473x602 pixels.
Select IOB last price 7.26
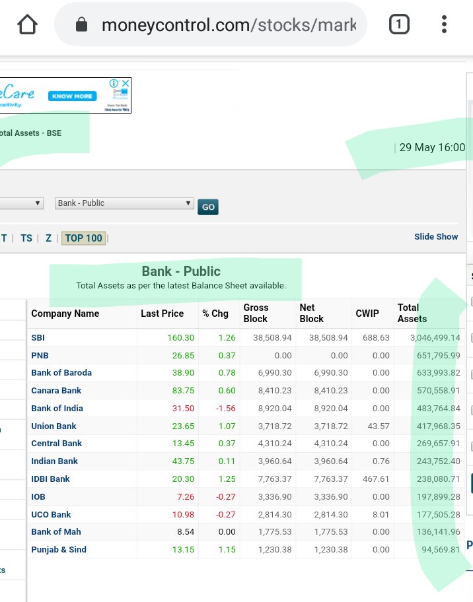click(x=186, y=496)
